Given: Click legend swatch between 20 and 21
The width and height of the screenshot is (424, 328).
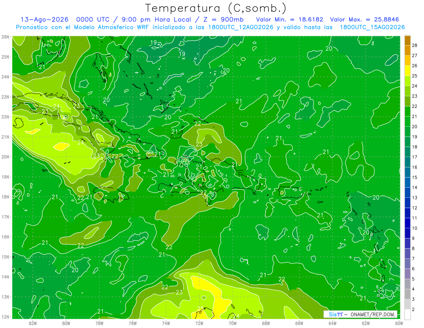Looking at the screenshot, I should point(407,121).
